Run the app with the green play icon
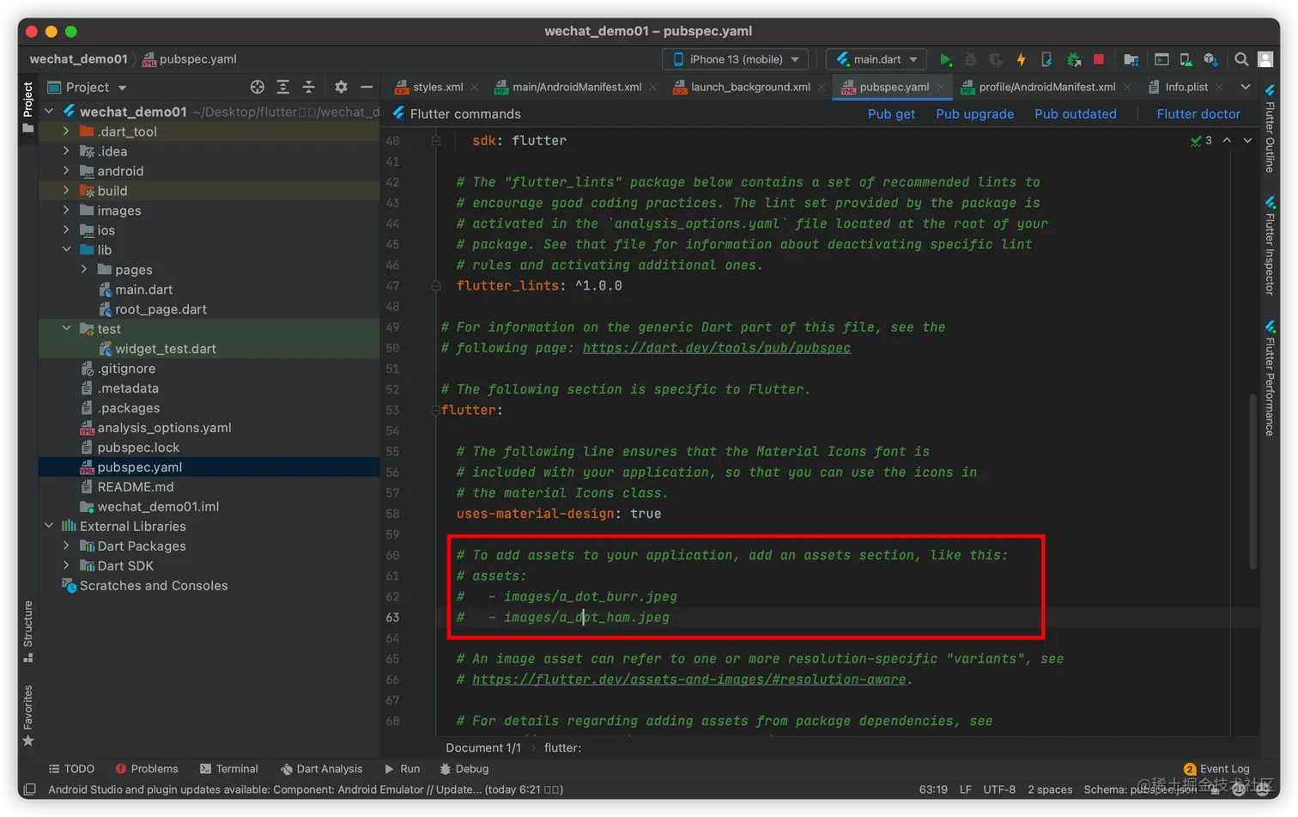The width and height of the screenshot is (1298, 817). click(x=945, y=59)
